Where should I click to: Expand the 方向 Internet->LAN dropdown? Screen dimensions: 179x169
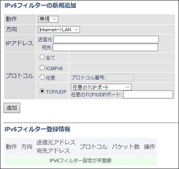click(x=59, y=30)
